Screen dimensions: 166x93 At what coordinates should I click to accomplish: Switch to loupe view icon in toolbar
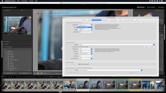[x=38, y=73]
